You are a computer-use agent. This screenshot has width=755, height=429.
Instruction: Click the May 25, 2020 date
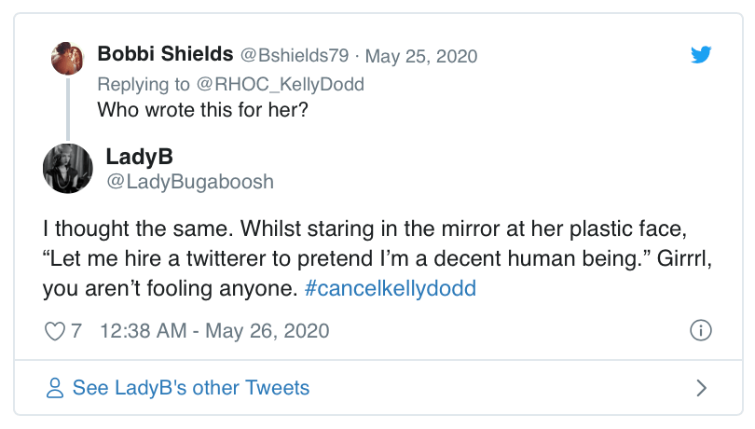tap(420, 56)
